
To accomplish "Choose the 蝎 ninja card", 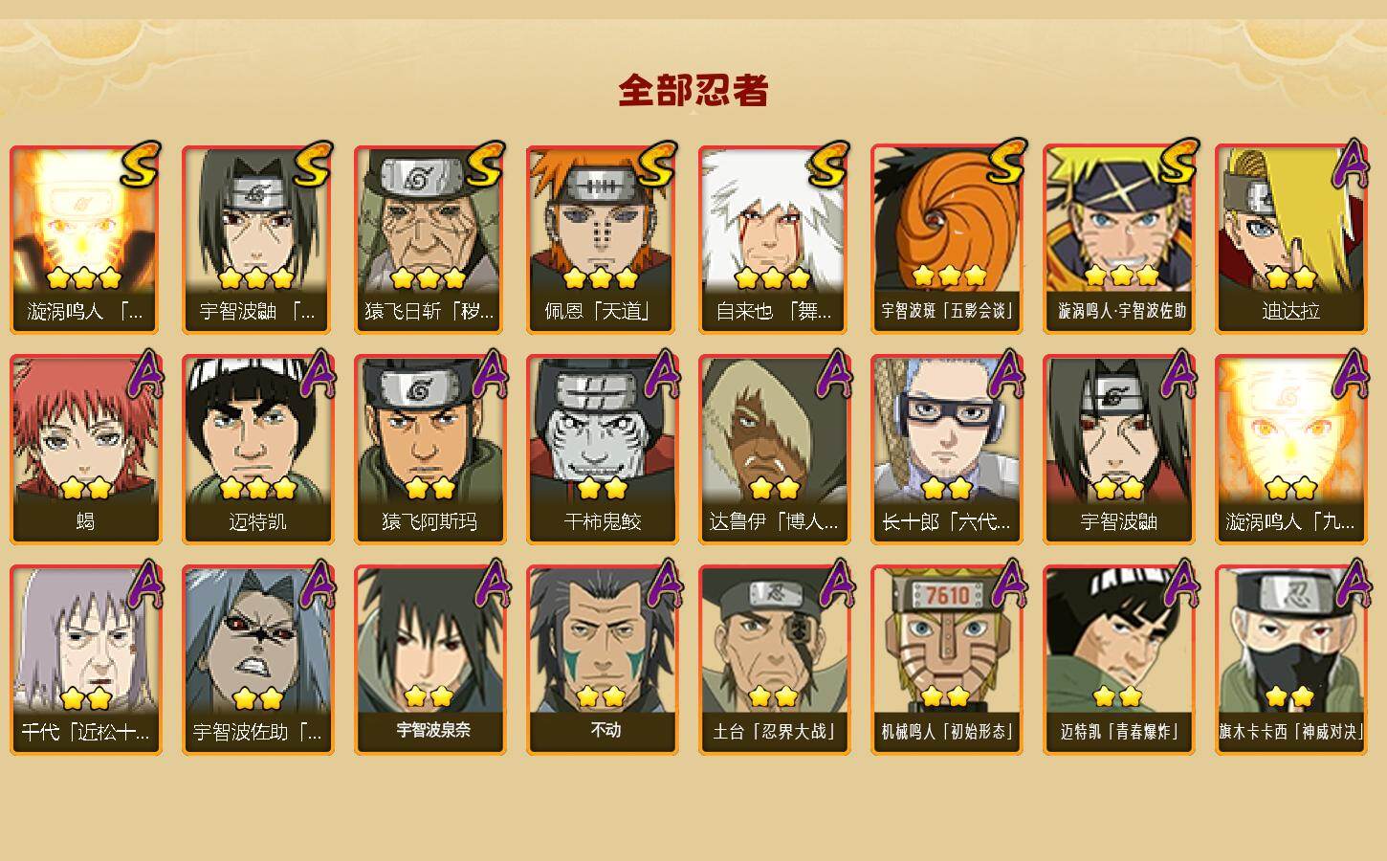I will [85, 450].
